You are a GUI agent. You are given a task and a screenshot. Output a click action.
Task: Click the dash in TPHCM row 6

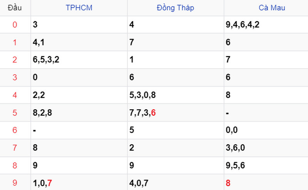[x=35, y=130]
